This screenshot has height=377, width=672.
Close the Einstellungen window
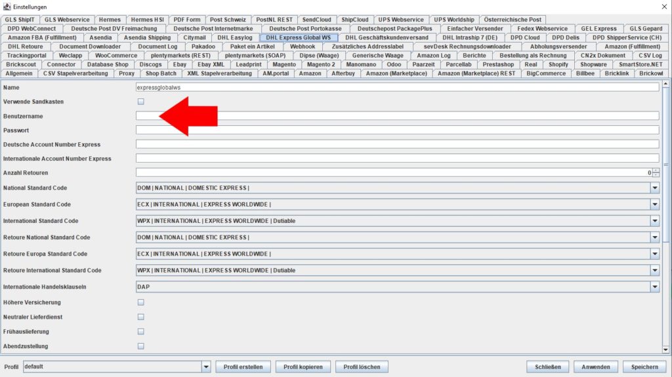click(x=664, y=7)
